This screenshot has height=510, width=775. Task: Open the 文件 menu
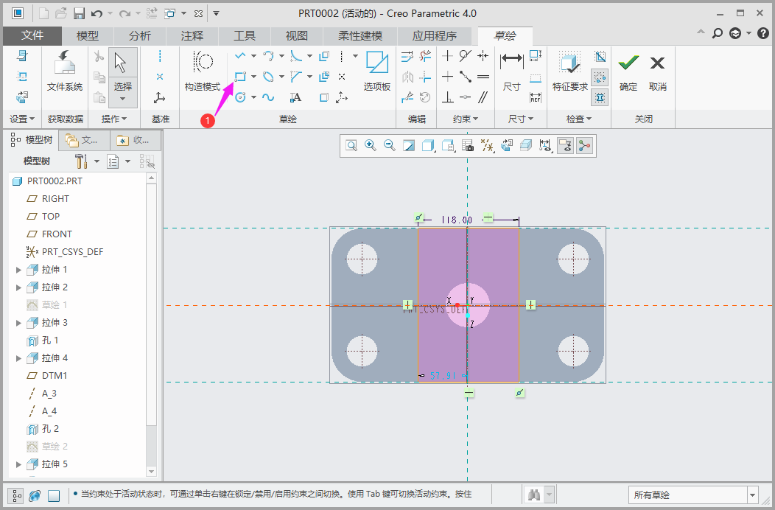[x=32, y=35]
